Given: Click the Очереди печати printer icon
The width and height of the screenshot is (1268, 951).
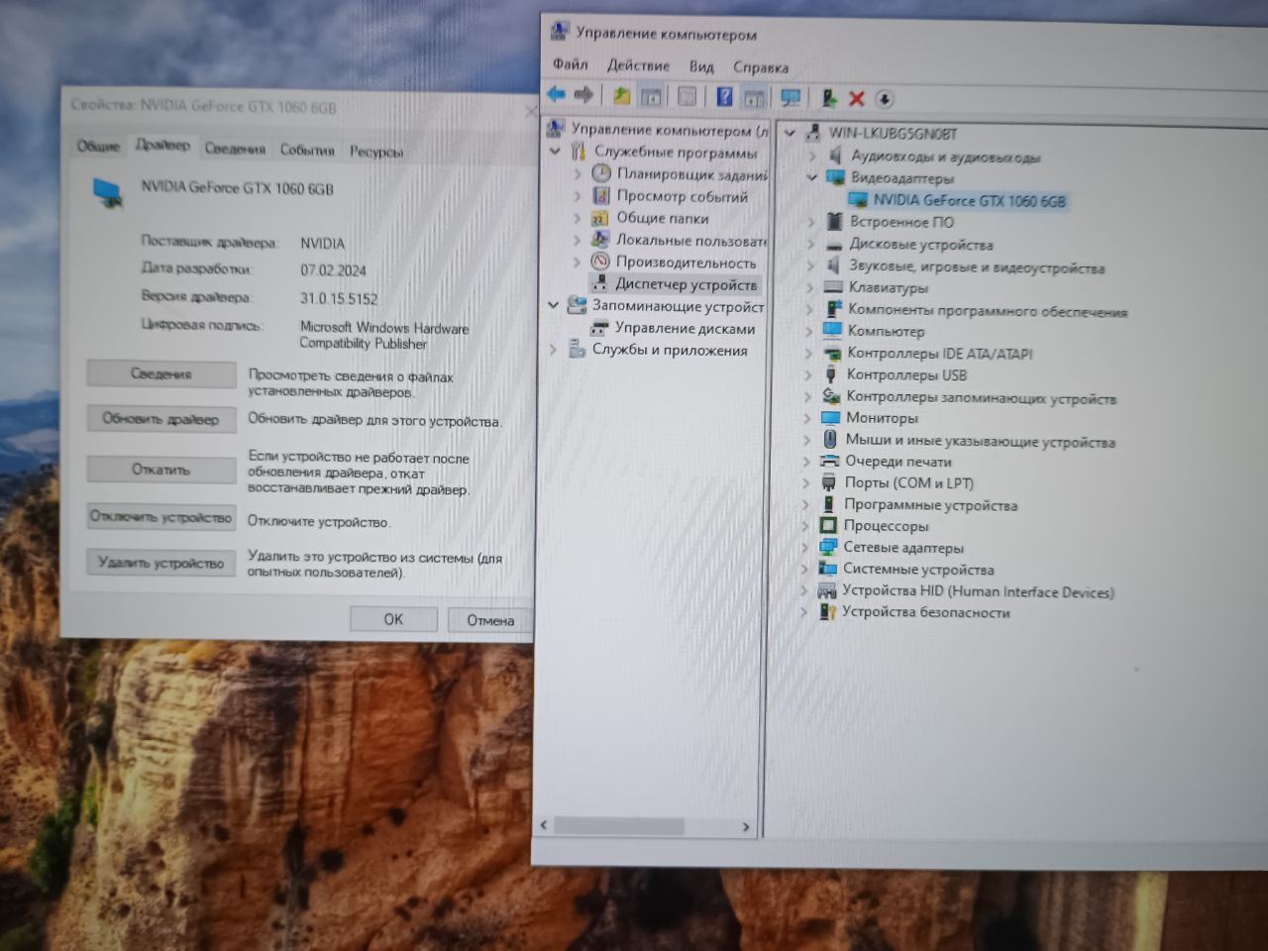Looking at the screenshot, I should pyautogui.click(x=829, y=461).
